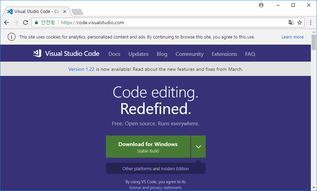The image size is (317, 191).
Task: Click the Chrome user profile icon
Action: 261,5
